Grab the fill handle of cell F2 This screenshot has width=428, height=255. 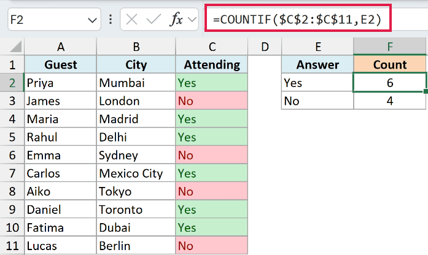click(x=426, y=91)
